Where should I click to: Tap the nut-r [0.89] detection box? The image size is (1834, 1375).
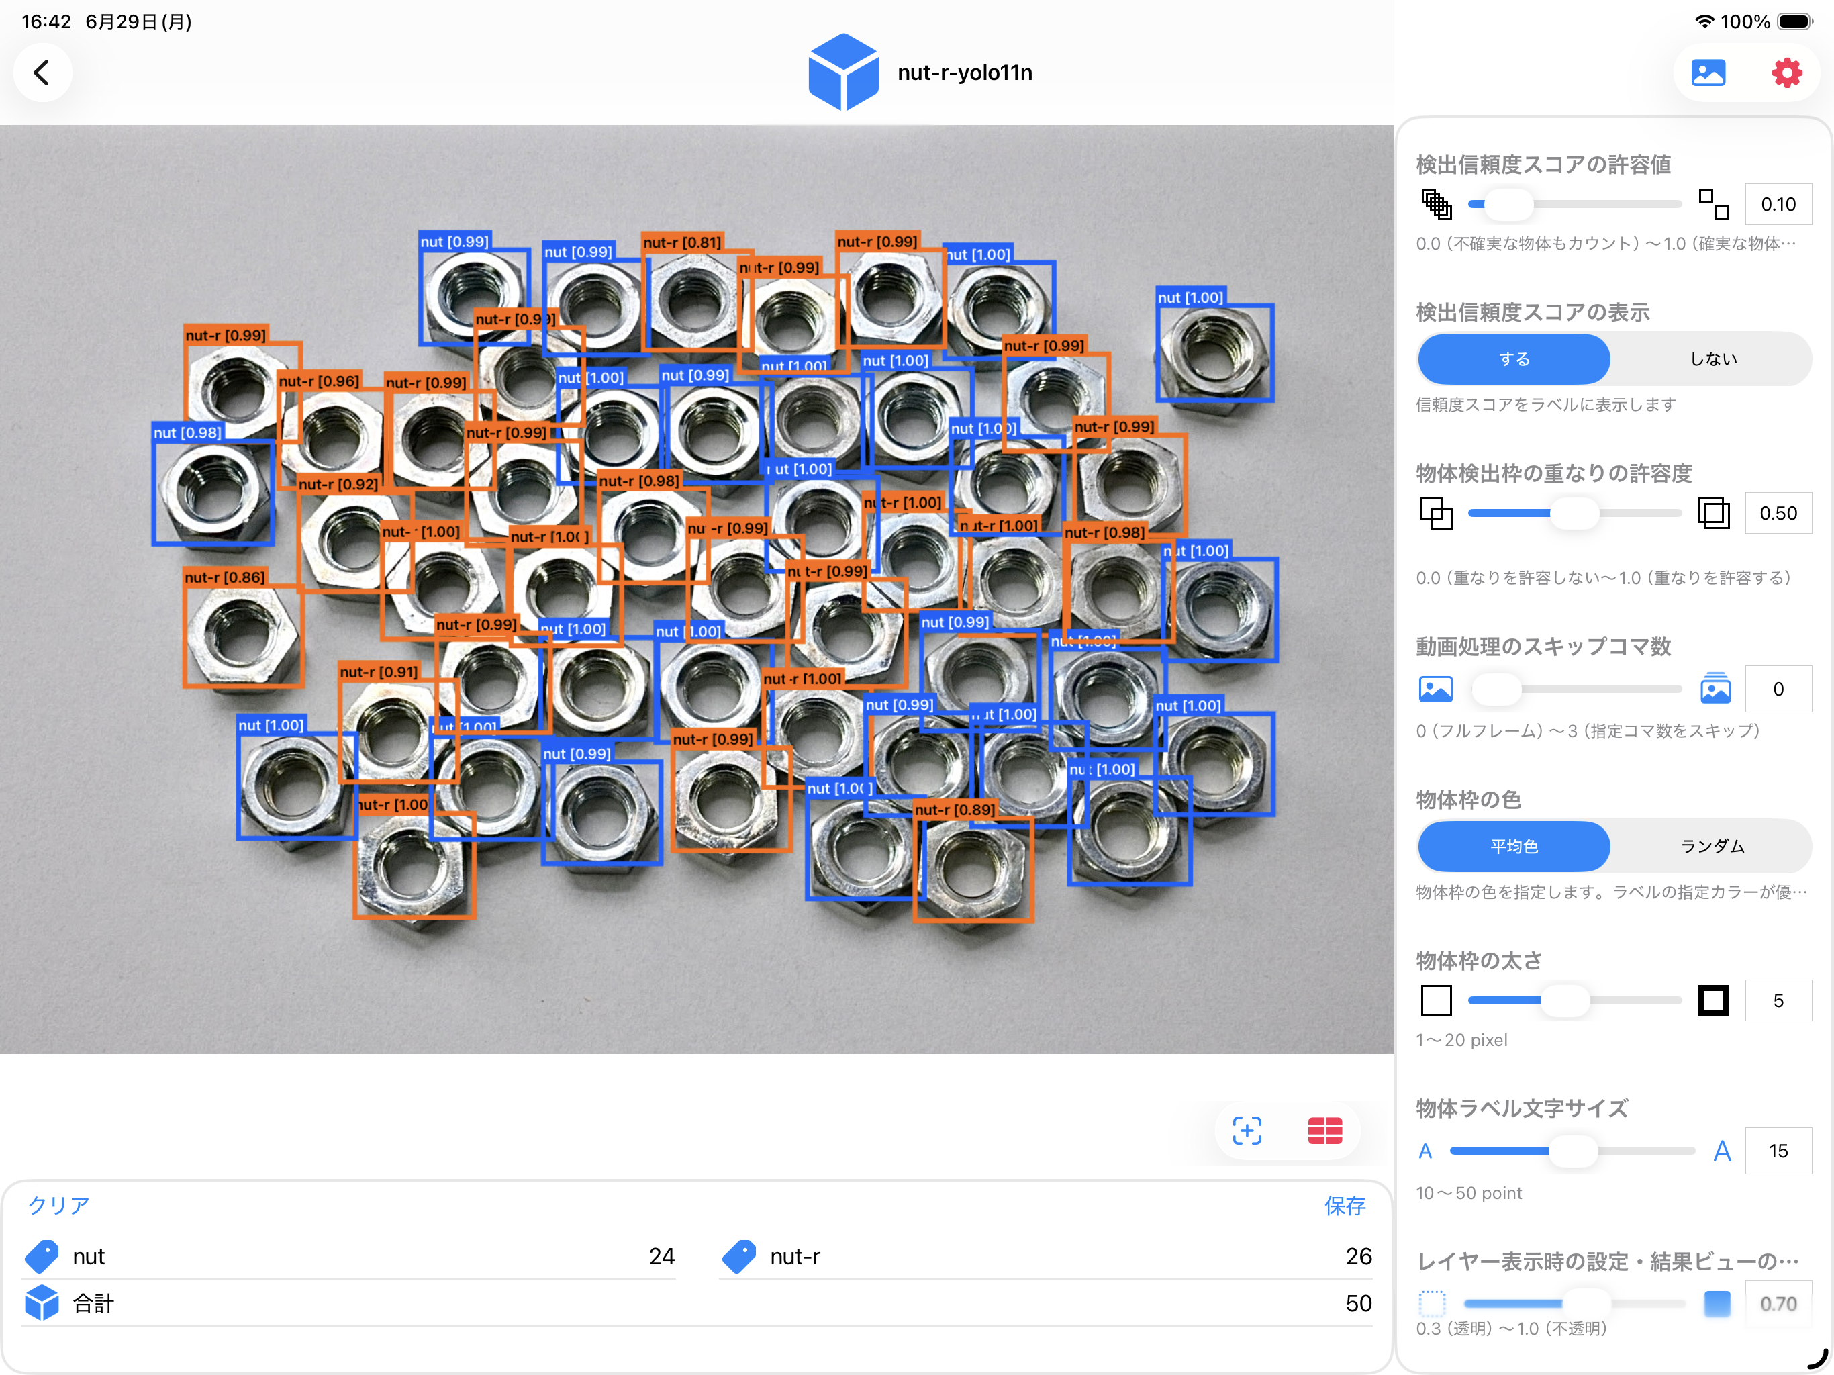[x=973, y=869]
